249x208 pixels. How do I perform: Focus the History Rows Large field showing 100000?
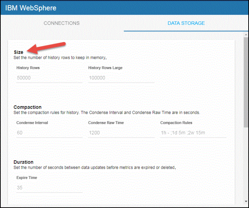click(121, 78)
